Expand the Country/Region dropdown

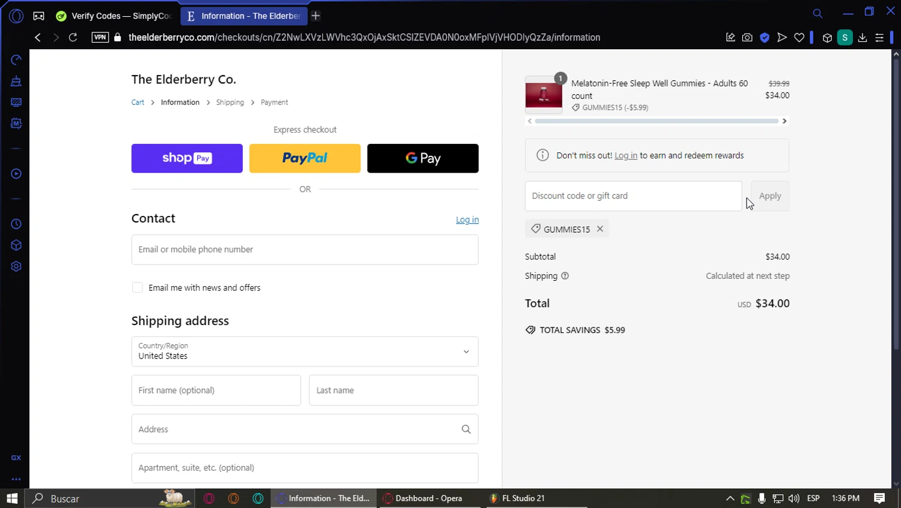click(x=305, y=351)
